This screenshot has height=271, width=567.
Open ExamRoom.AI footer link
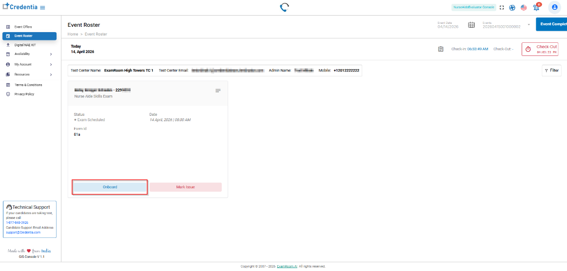tap(287, 266)
